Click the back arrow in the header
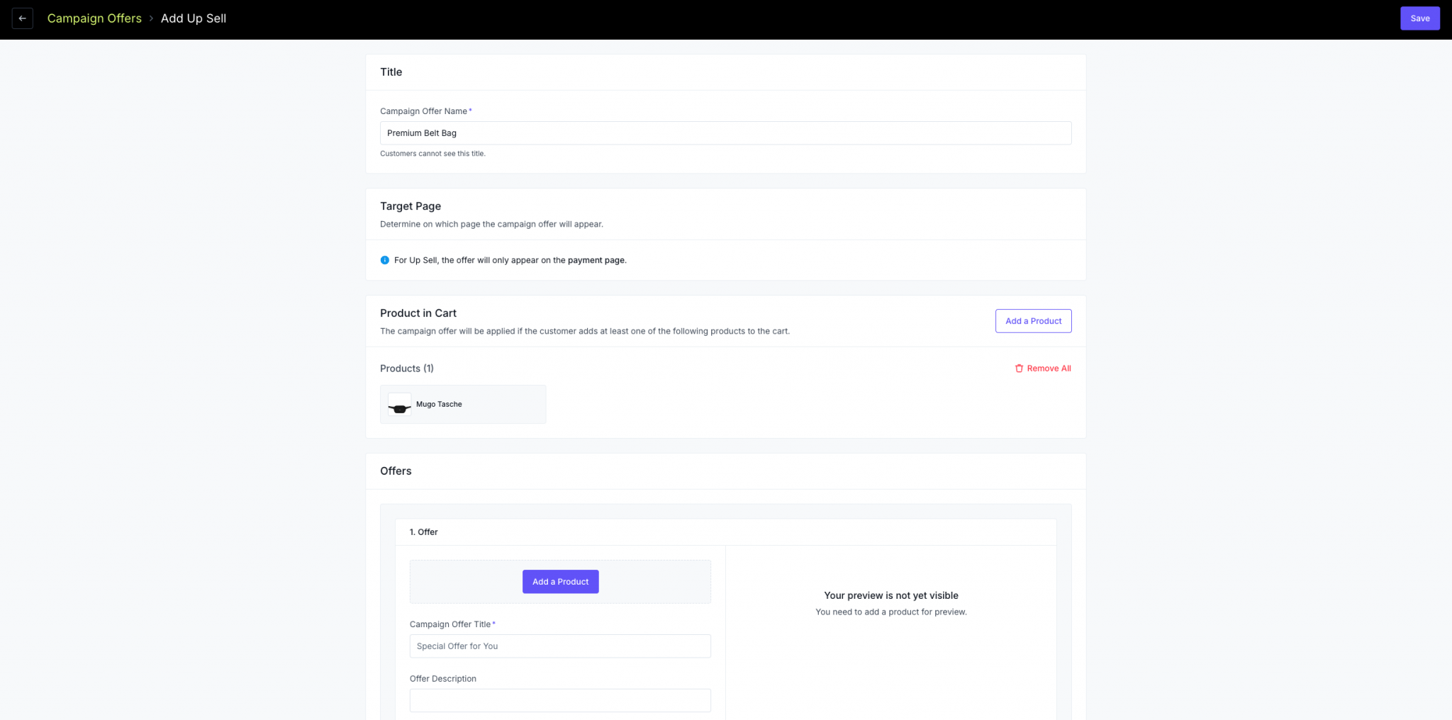Image resolution: width=1452 pixels, height=720 pixels. point(22,18)
